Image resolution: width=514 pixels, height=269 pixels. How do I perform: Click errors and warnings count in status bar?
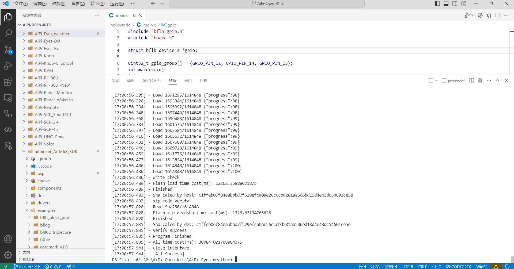pyautogui.click(x=53, y=266)
